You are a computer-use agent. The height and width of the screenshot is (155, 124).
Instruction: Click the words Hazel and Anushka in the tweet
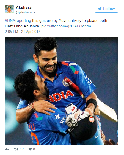point(22,26)
